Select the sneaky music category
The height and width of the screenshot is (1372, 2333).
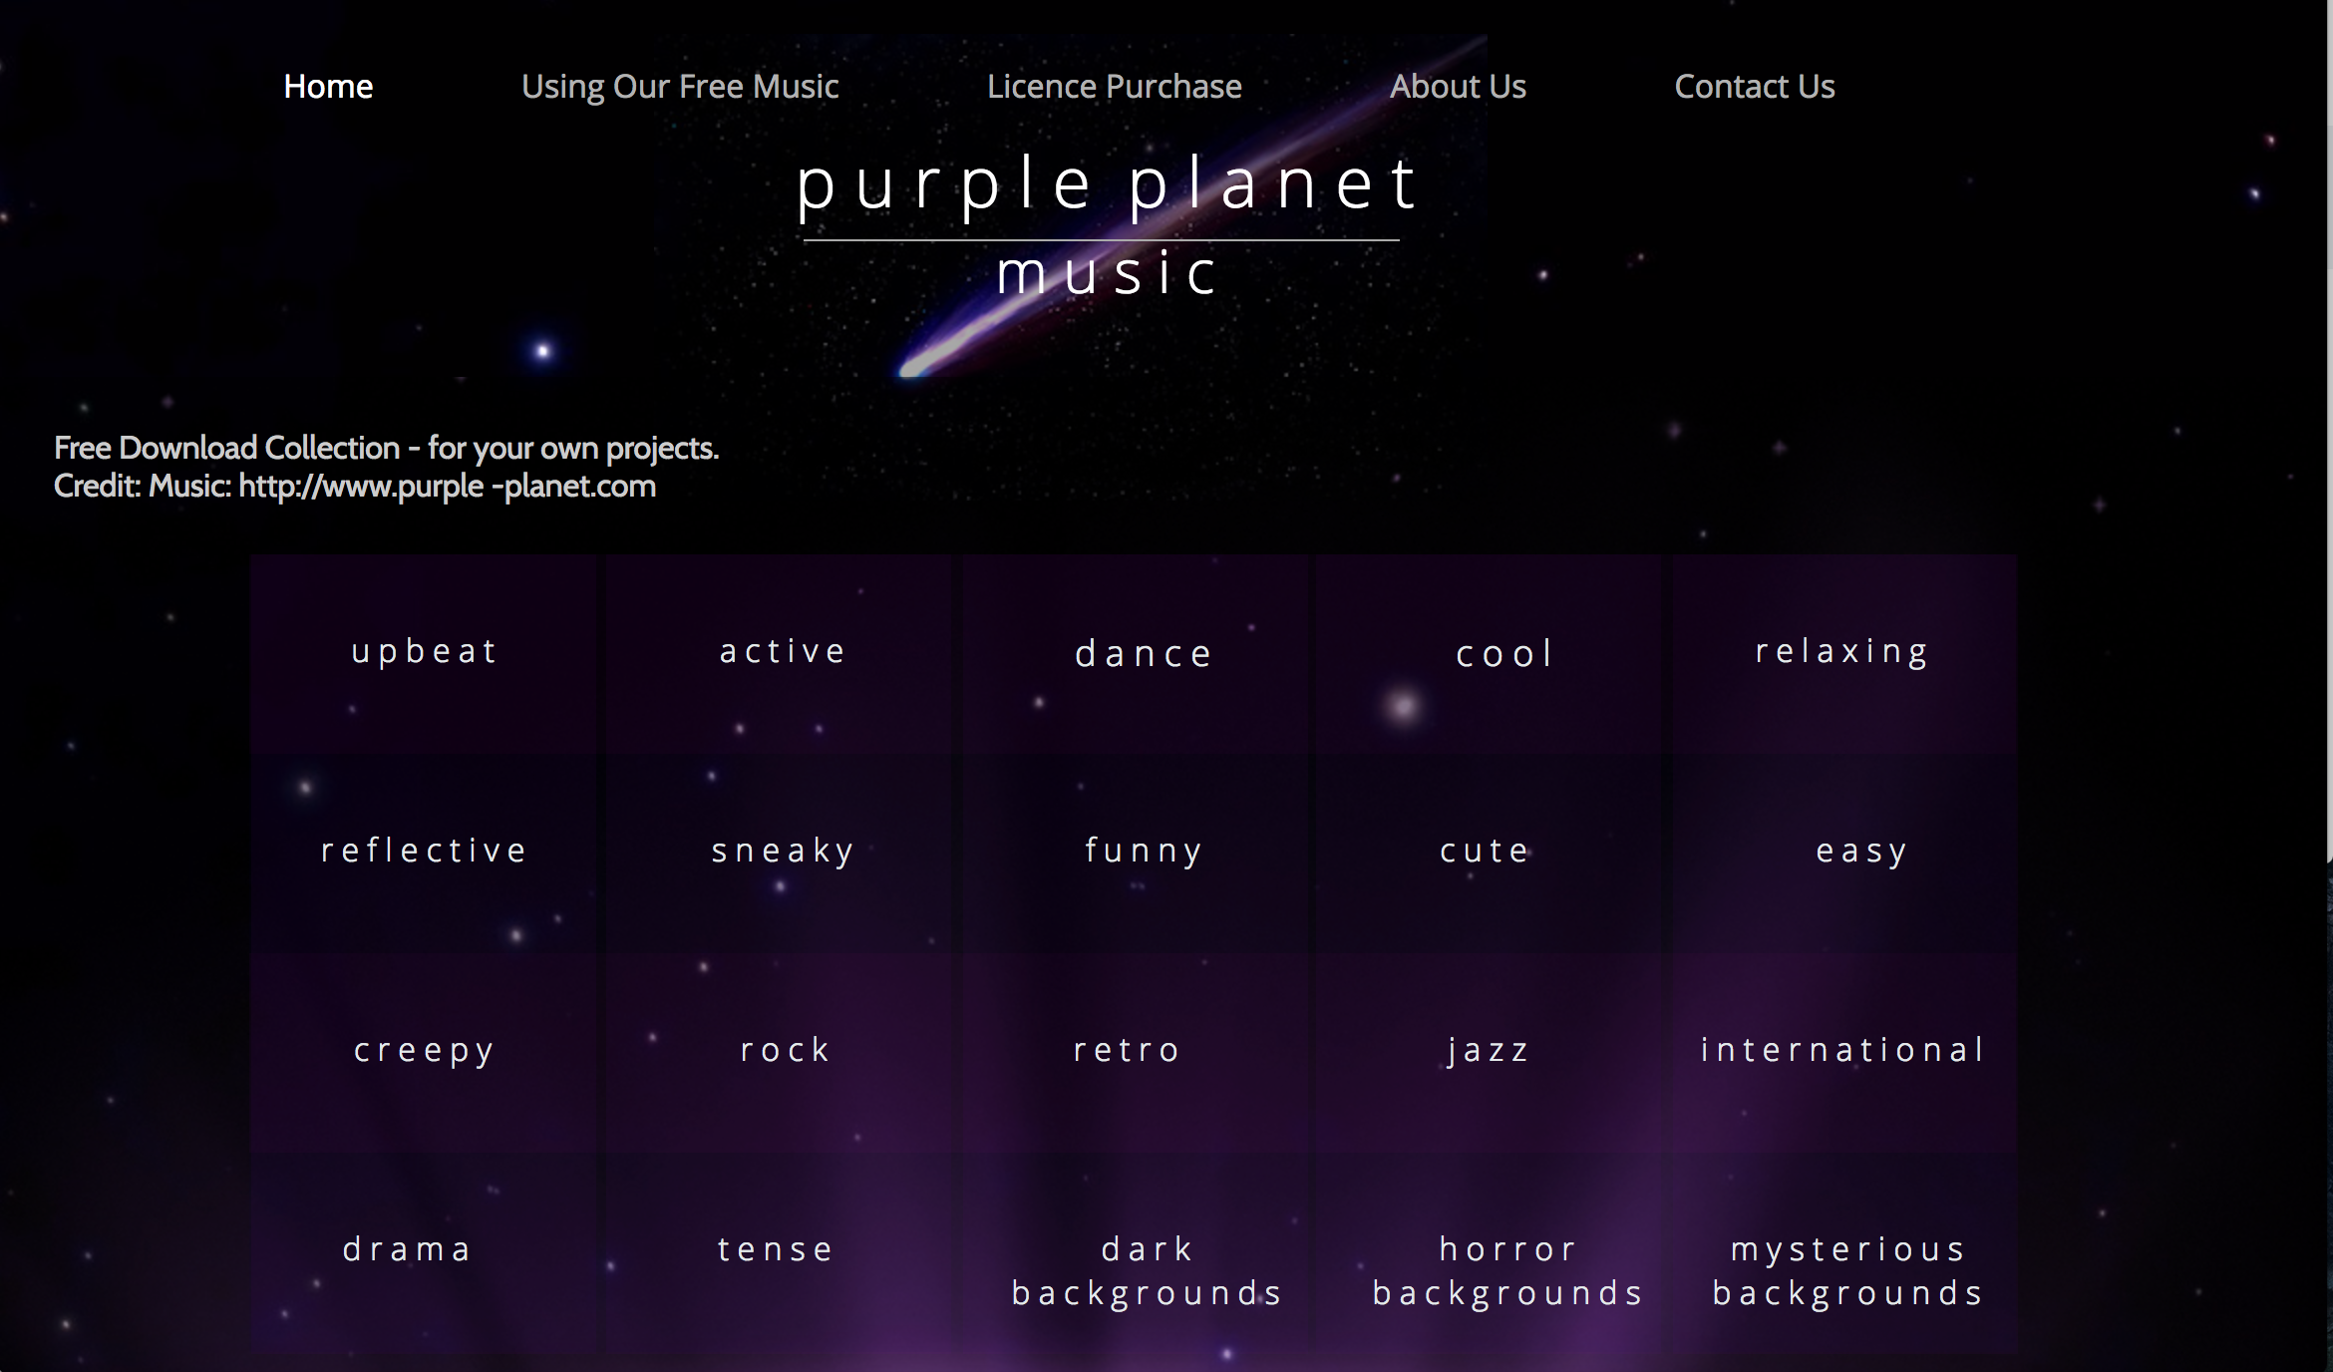pyautogui.click(x=783, y=851)
